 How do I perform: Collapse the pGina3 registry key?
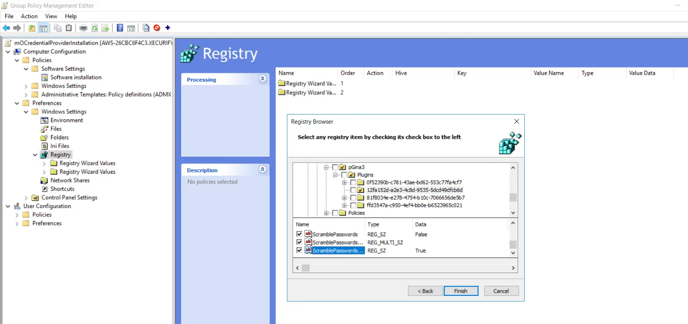[x=326, y=167]
